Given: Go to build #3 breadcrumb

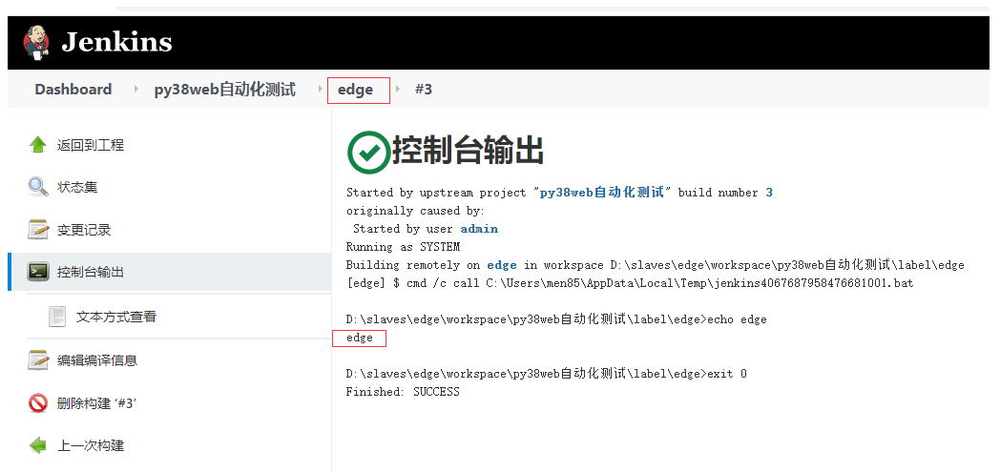Looking at the screenshot, I should tap(424, 90).
